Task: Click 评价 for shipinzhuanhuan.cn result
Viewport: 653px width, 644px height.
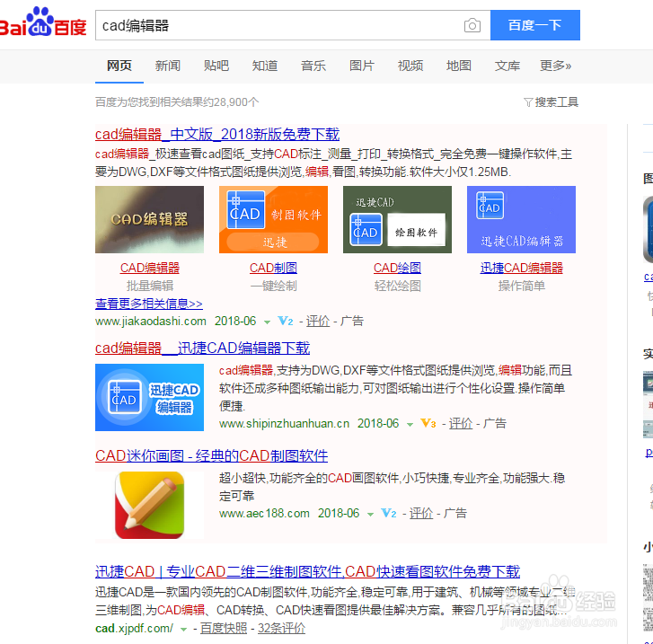Action: click(461, 423)
